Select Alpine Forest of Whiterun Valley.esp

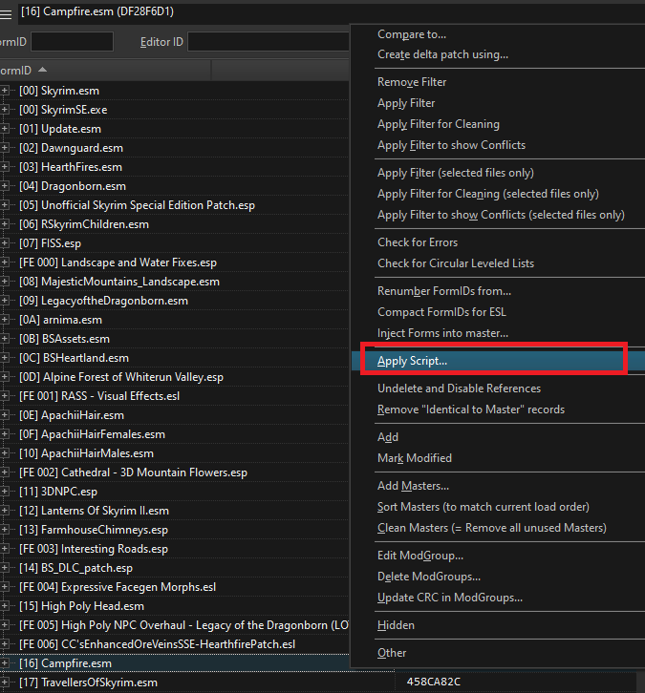[121, 377]
